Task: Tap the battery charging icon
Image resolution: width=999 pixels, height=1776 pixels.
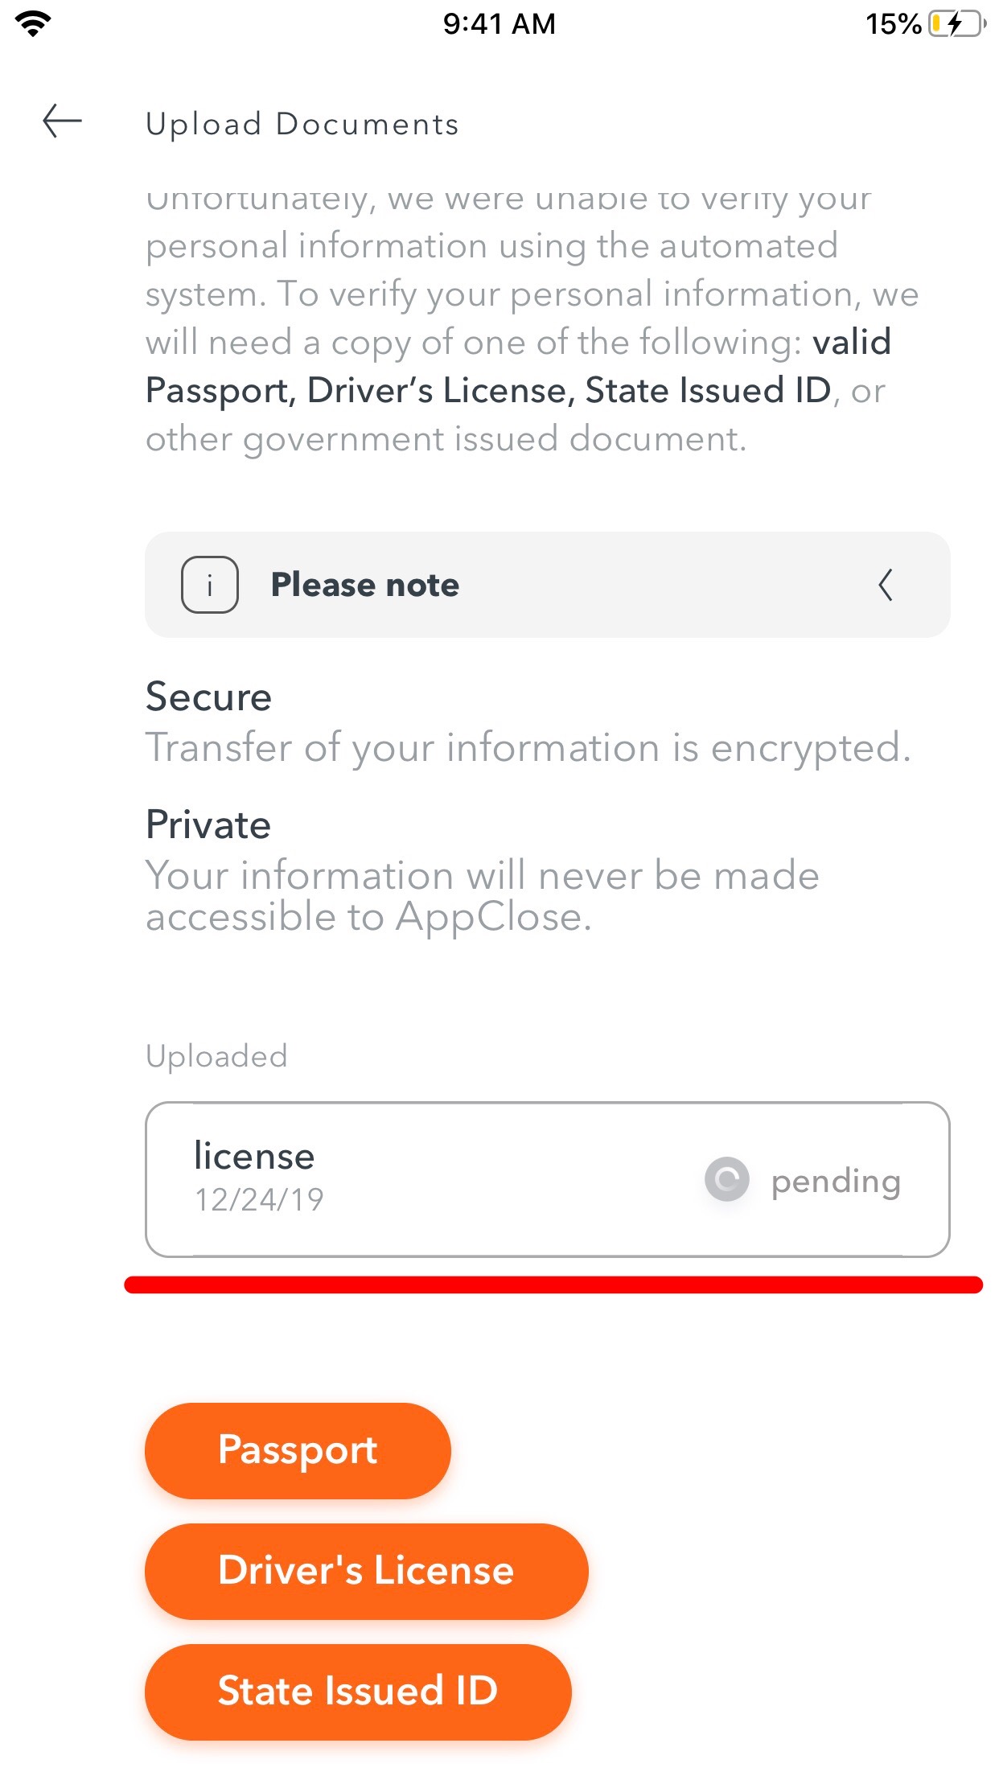Action: click(957, 23)
